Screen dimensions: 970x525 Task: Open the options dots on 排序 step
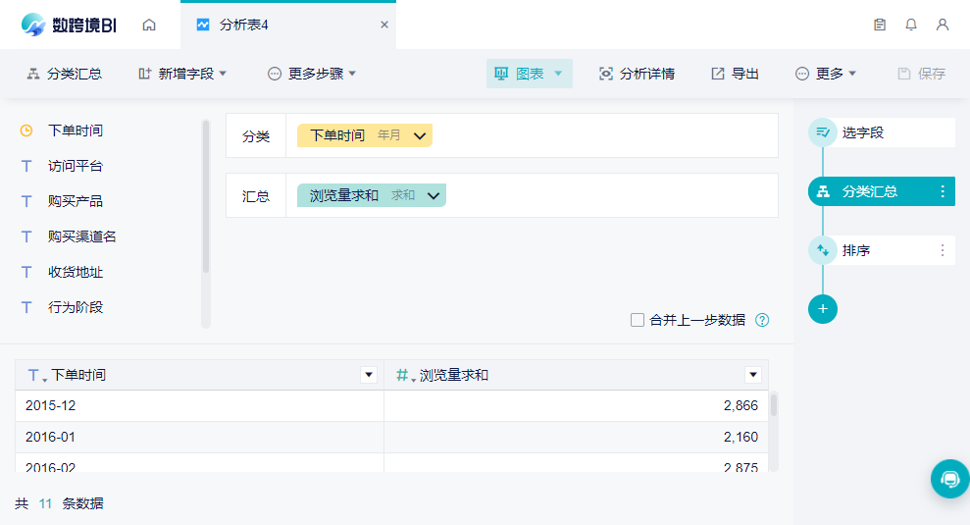point(943,250)
